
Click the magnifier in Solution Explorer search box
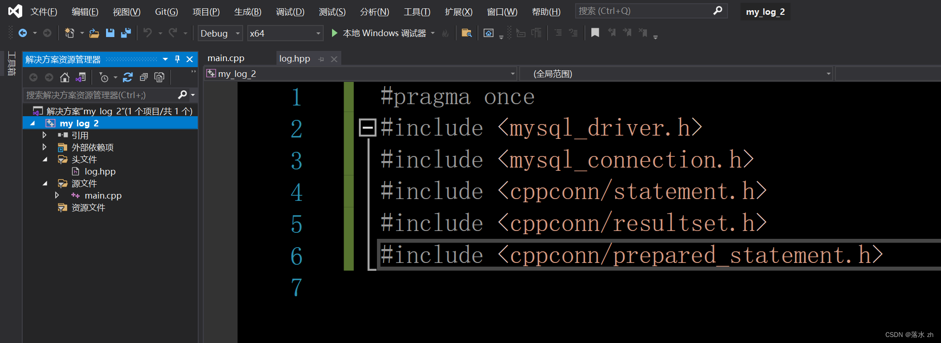[182, 95]
